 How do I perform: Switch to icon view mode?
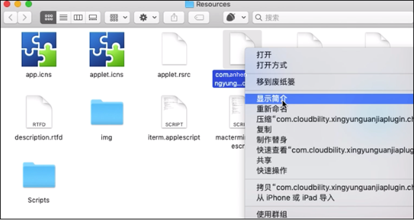click(x=48, y=18)
